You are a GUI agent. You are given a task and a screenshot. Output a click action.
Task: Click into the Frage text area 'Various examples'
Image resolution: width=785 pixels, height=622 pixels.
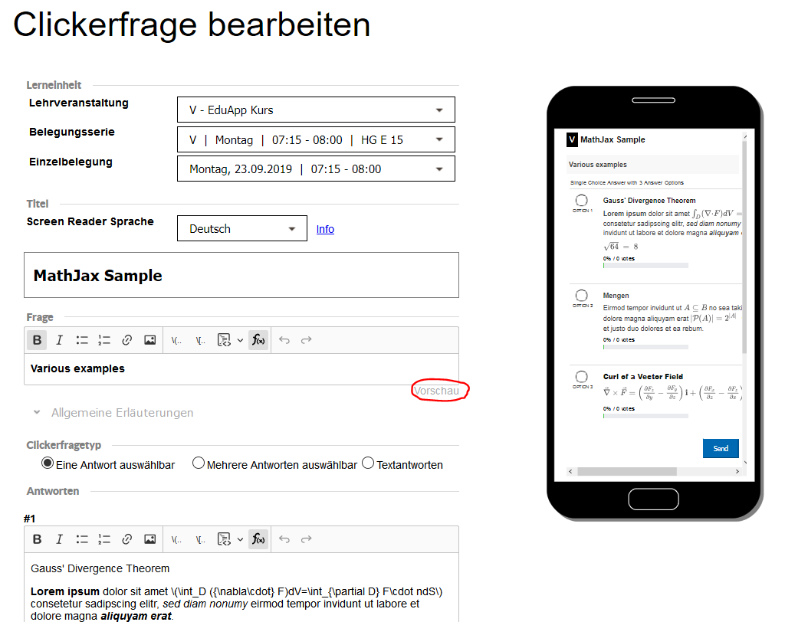[241, 369]
